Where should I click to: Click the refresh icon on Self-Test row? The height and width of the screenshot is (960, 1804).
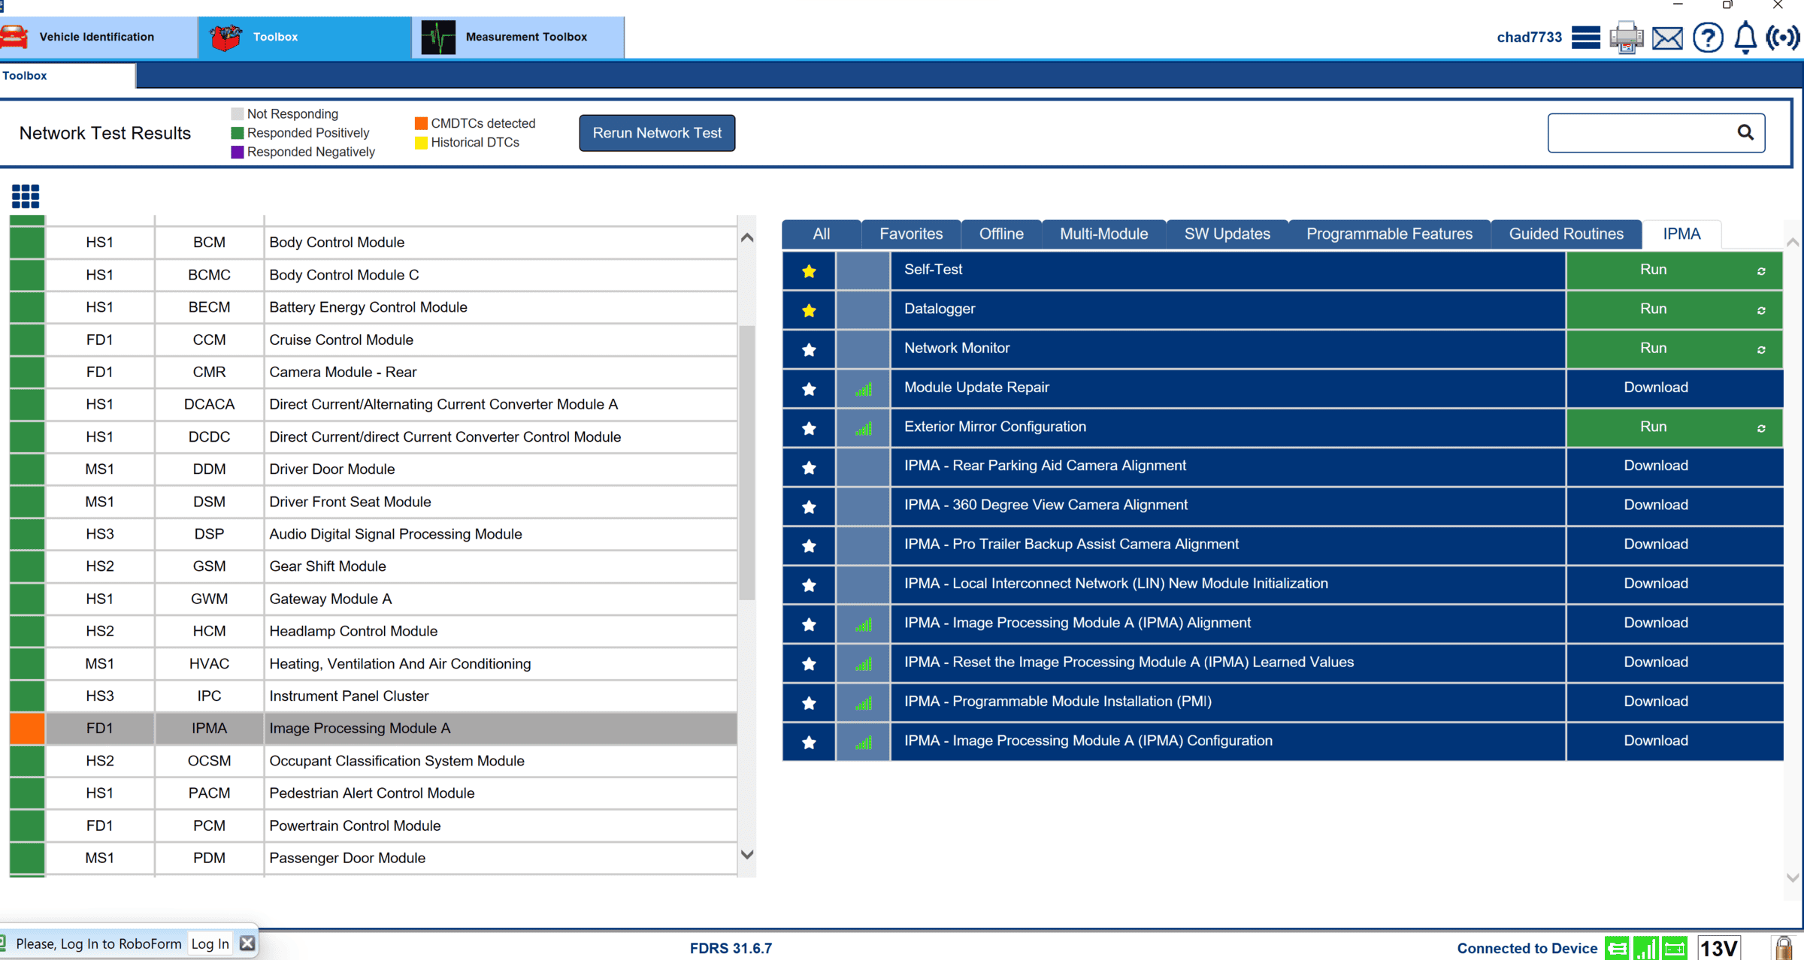pos(1761,271)
